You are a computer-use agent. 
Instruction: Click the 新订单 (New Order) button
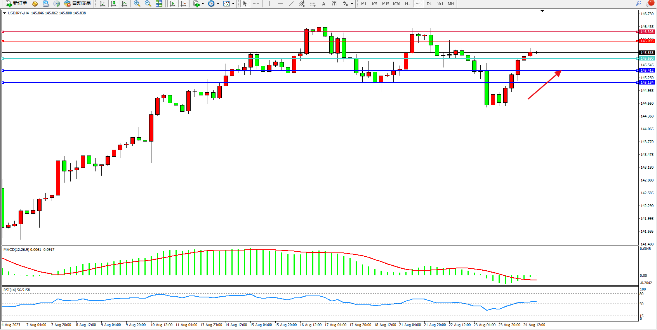17,3
